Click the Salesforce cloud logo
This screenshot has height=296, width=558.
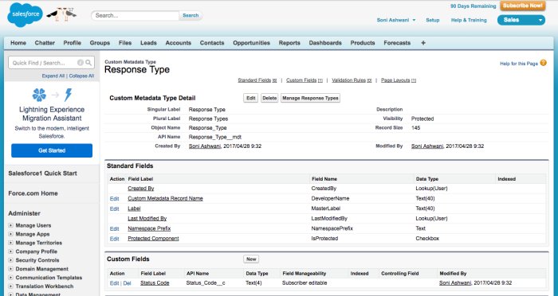click(25, 14)
